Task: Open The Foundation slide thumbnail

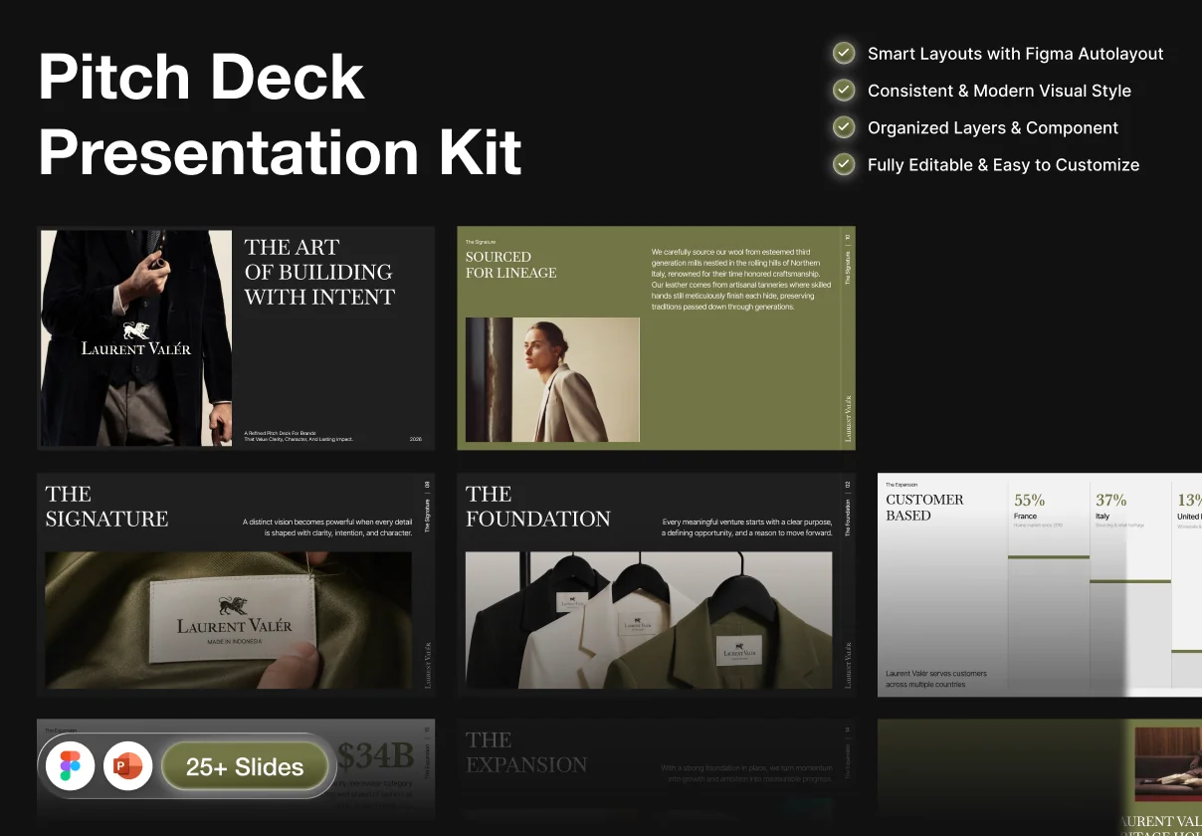Action: 656,584
